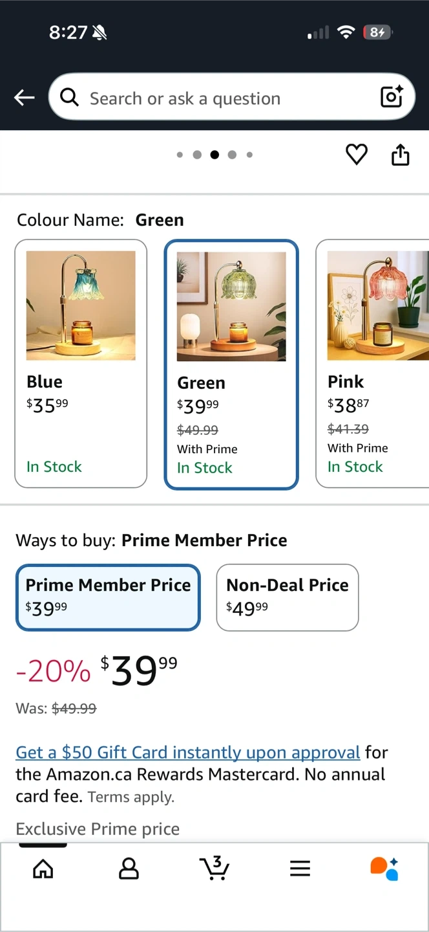This screenshot has height=932, width=429.
Task: Add item to wish list heart
Action: pyautogui.click(x=356, y=155)
